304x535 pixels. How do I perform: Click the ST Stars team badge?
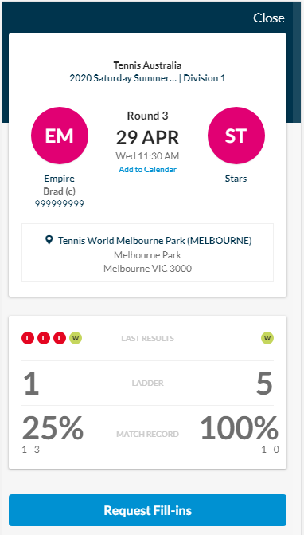236,136
